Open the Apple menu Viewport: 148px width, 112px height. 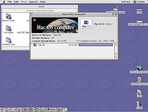click(4, 2)
